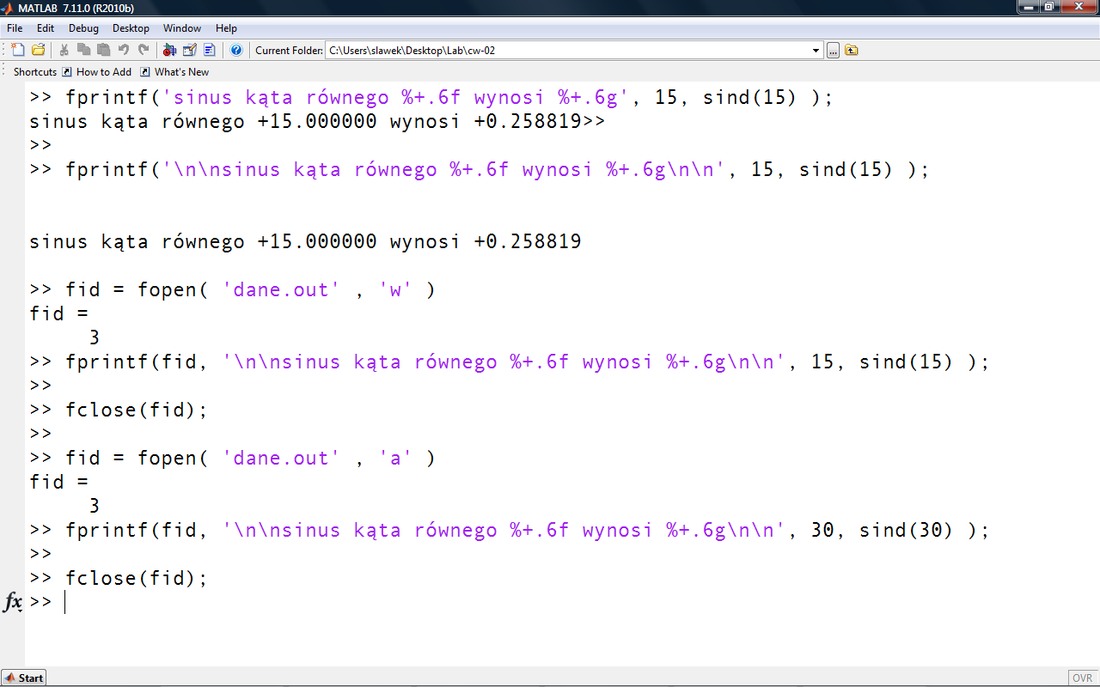Open the How to Add shortcut
1100x687 pixels.
click(96, 72)
